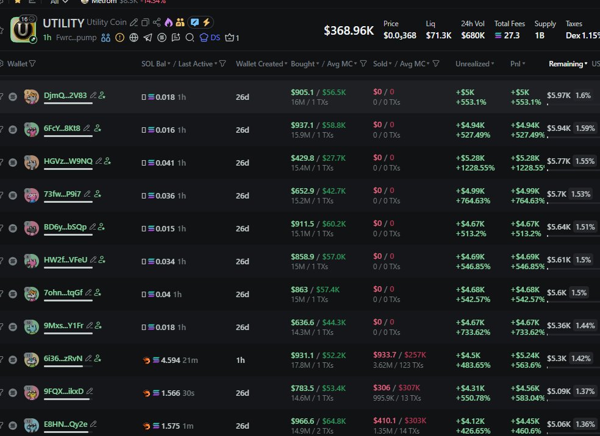The image size is (600, 436).
Task: Toggle the filter funnel beside Wallet column
Action: tap(32, 64)
